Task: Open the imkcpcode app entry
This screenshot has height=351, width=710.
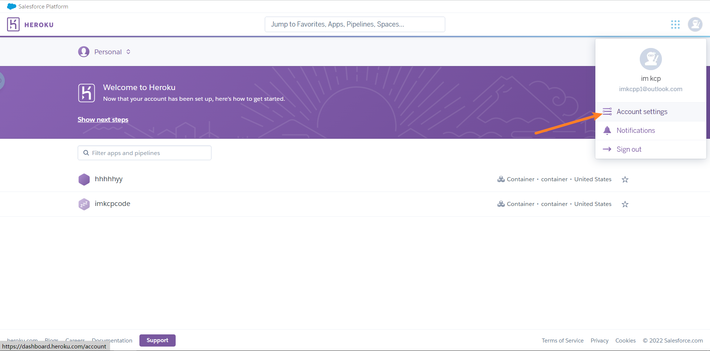Action: [112, 204]
